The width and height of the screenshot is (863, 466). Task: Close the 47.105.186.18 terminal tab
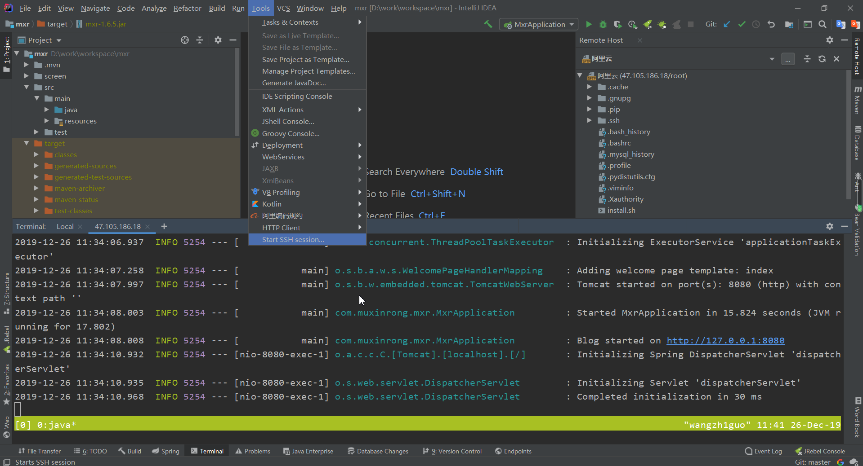148,227
